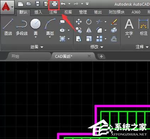
Task: Click the Undo arrow icon
Action: tap(63, 4)
